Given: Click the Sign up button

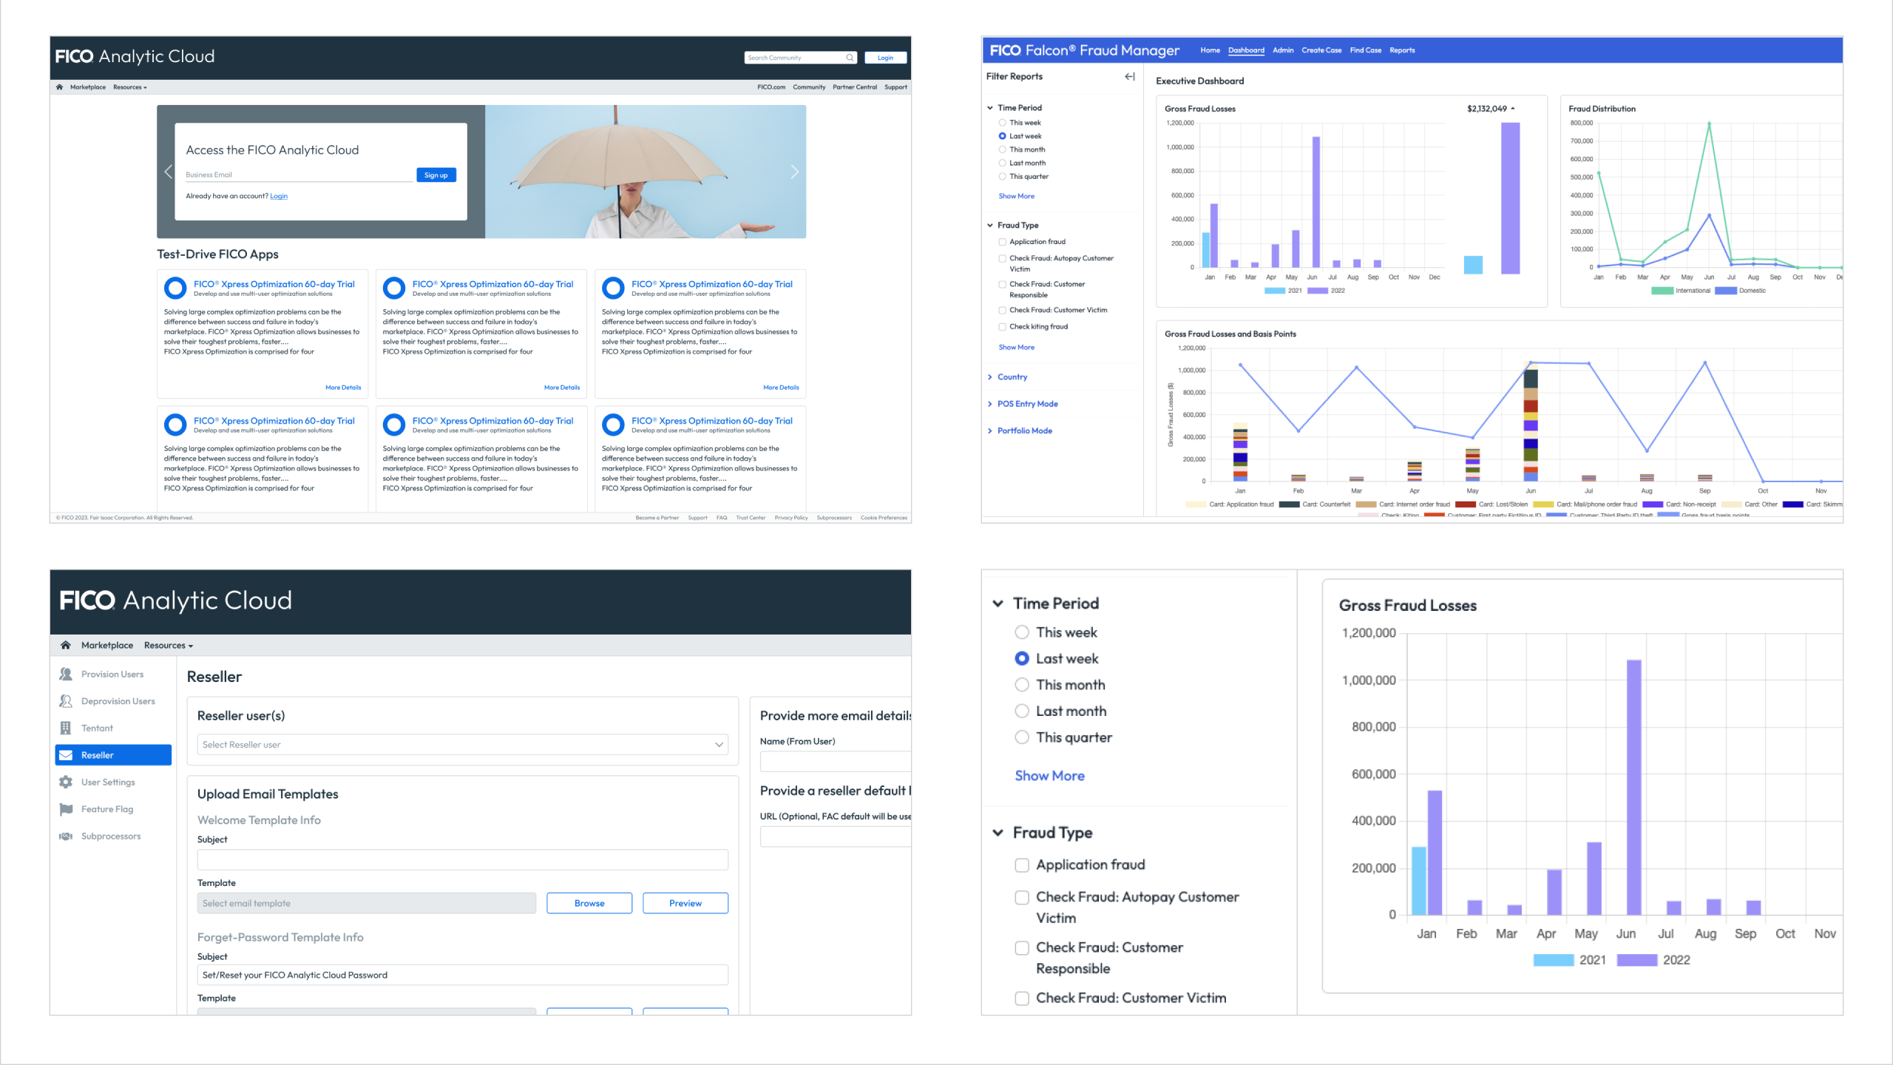Looking at the screenshot, I should click(436, 175).
